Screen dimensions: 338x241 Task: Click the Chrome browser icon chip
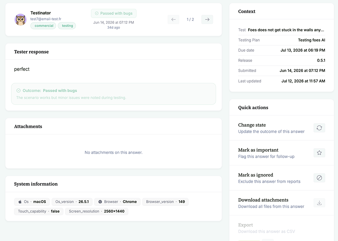coord(118,202)
